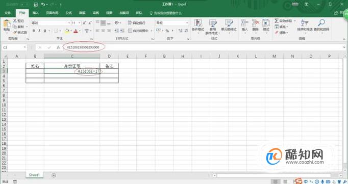Viewport: 348px width, 184px height.
Task: Click the red font color swatch
Action: (x=76, y=31)
